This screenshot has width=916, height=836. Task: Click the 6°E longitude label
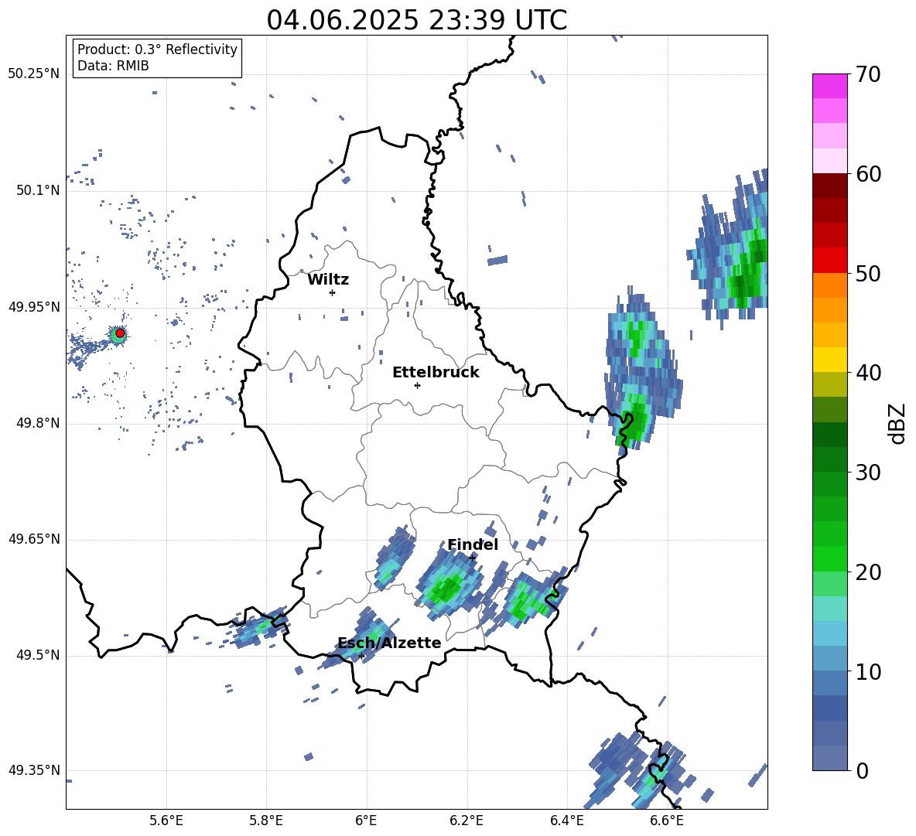[366, 821]
